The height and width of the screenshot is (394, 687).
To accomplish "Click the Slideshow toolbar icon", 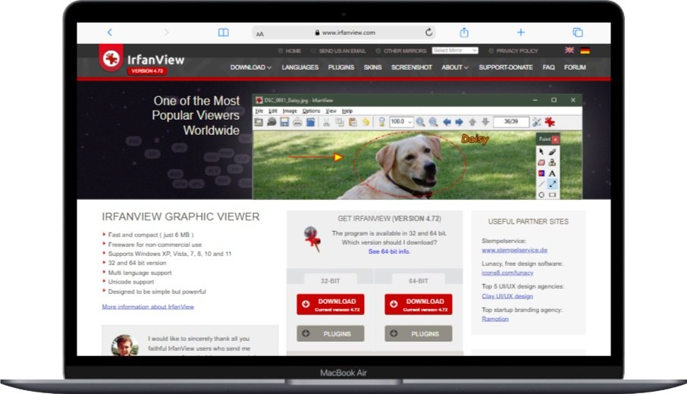I will 271,122.
